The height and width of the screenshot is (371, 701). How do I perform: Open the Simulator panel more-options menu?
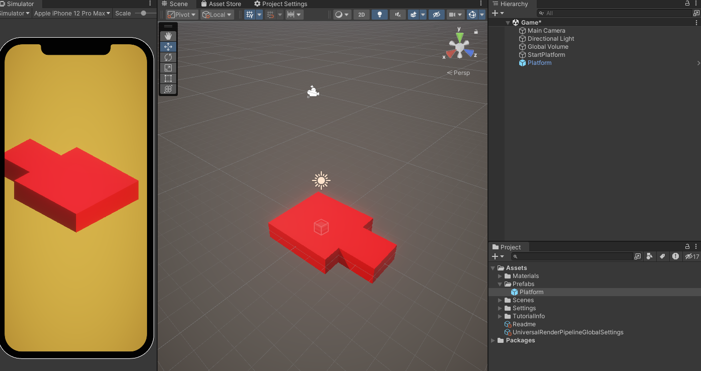click(150, 4)
